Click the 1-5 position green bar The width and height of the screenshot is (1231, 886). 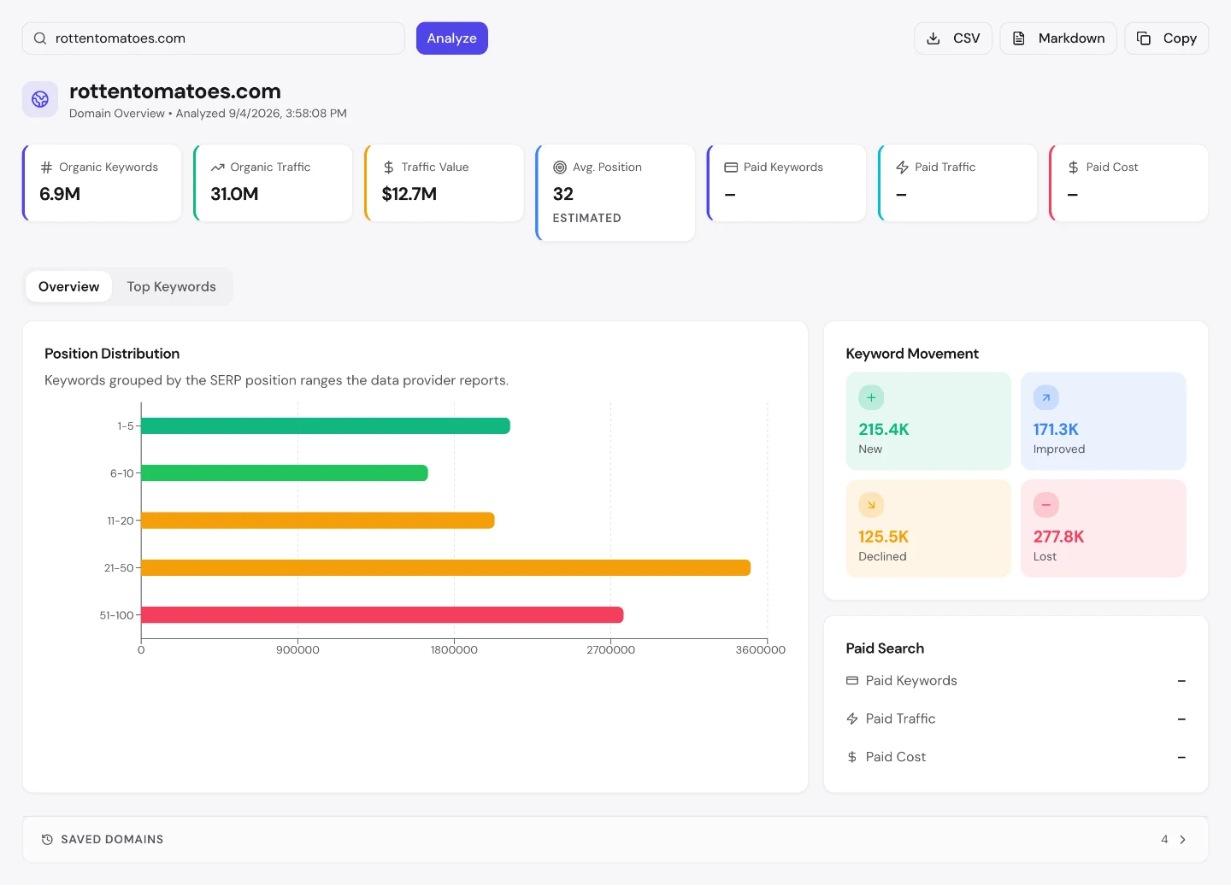[x=326, y=426]
